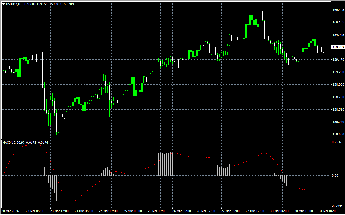345x215 pixels.
Task: Click the 158.030 price scale label
Action: pyautogui.click(x=338, y=134)
